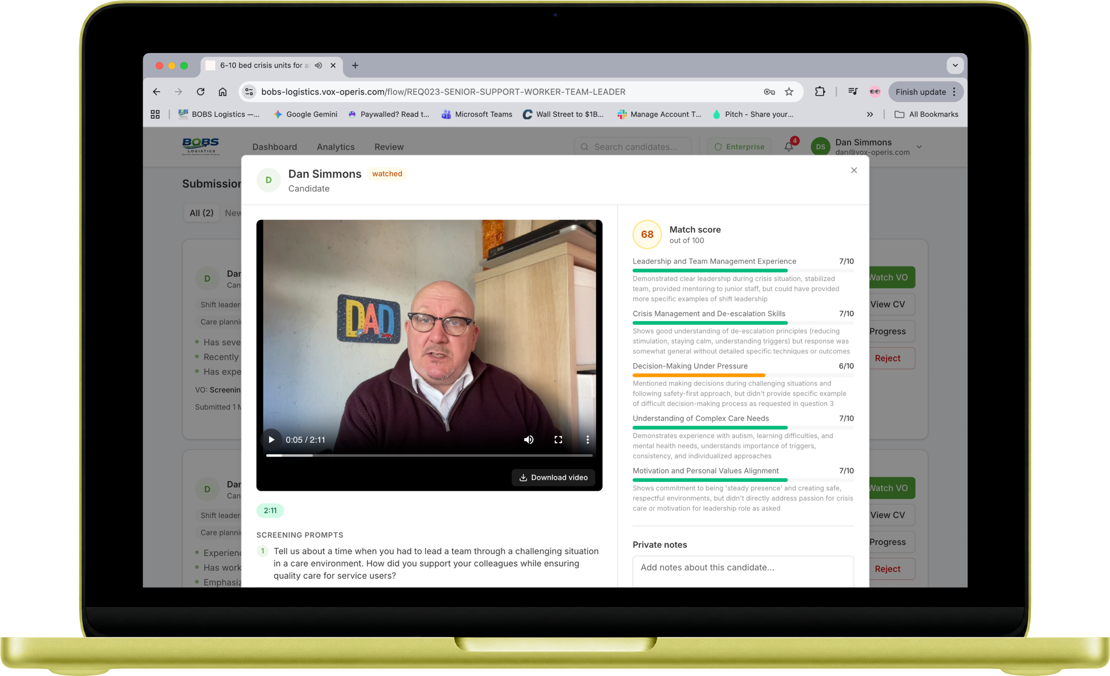Click the Dan Simmons candidate avatar in modal
The width and height of the screenshot is (1110, 676).
[x=269, y=180]
